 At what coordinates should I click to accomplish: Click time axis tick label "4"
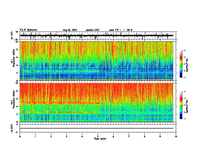tap(82, 136)
